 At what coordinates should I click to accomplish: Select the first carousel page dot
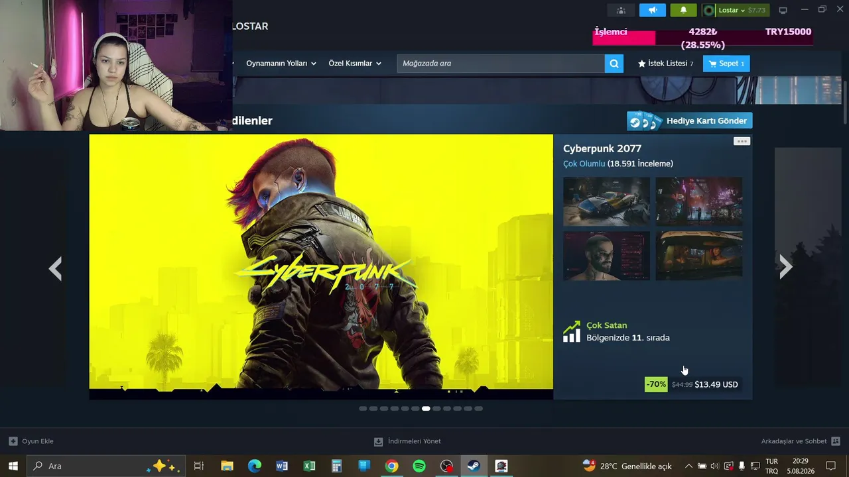[363, 409]
